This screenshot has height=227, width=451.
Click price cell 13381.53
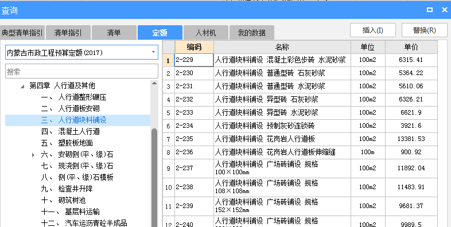point(411,139)
